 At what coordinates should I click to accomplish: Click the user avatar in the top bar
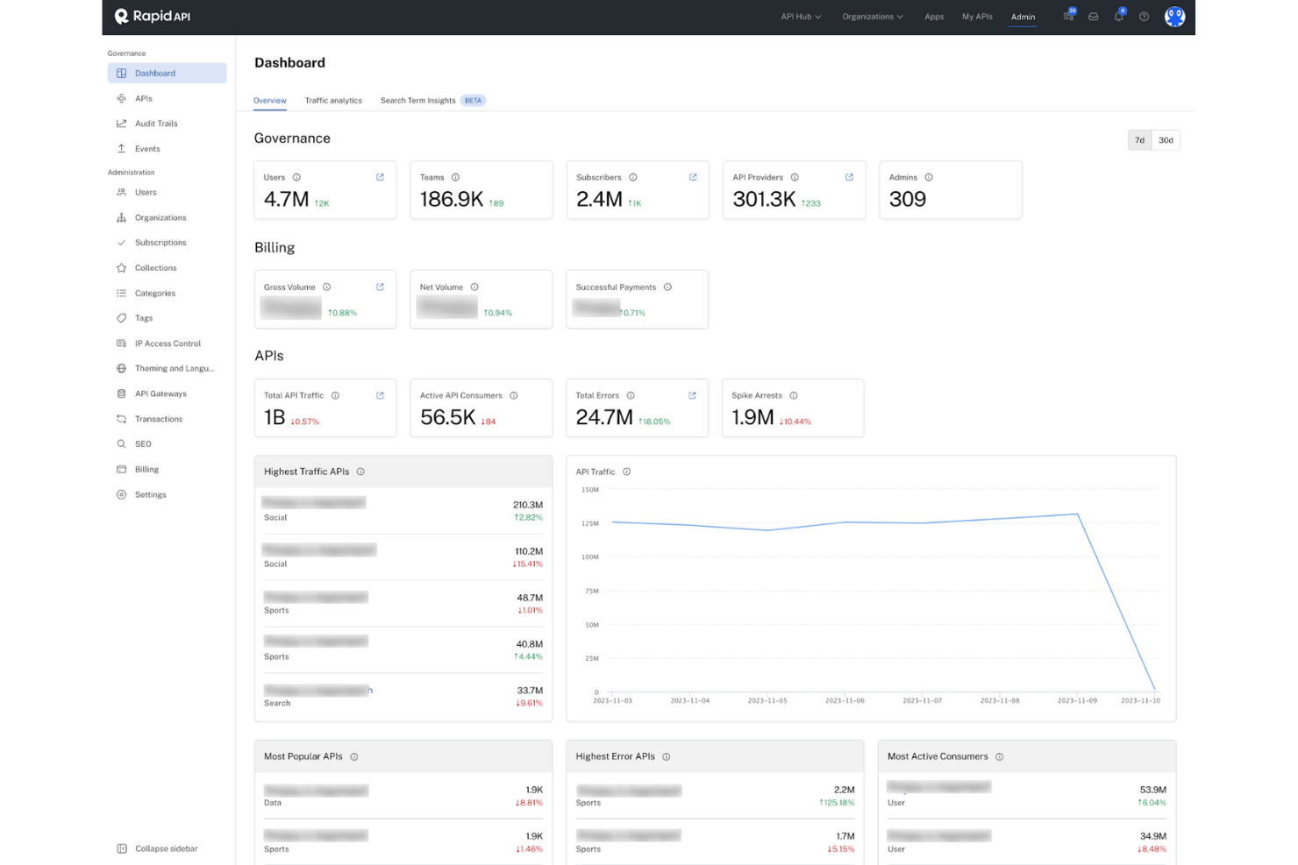(1174, 16)
